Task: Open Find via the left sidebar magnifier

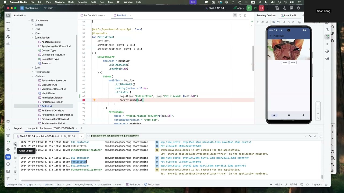Action: coord(8,128)
